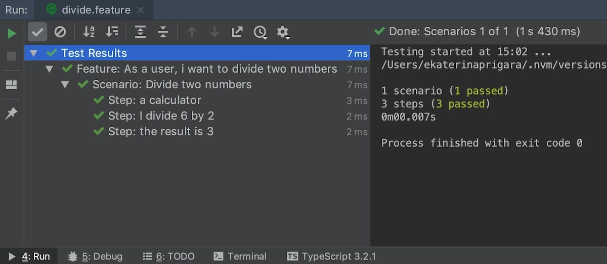Click the TS TypeScript icon
Screen dimensions: 607x264
point(292,256)
